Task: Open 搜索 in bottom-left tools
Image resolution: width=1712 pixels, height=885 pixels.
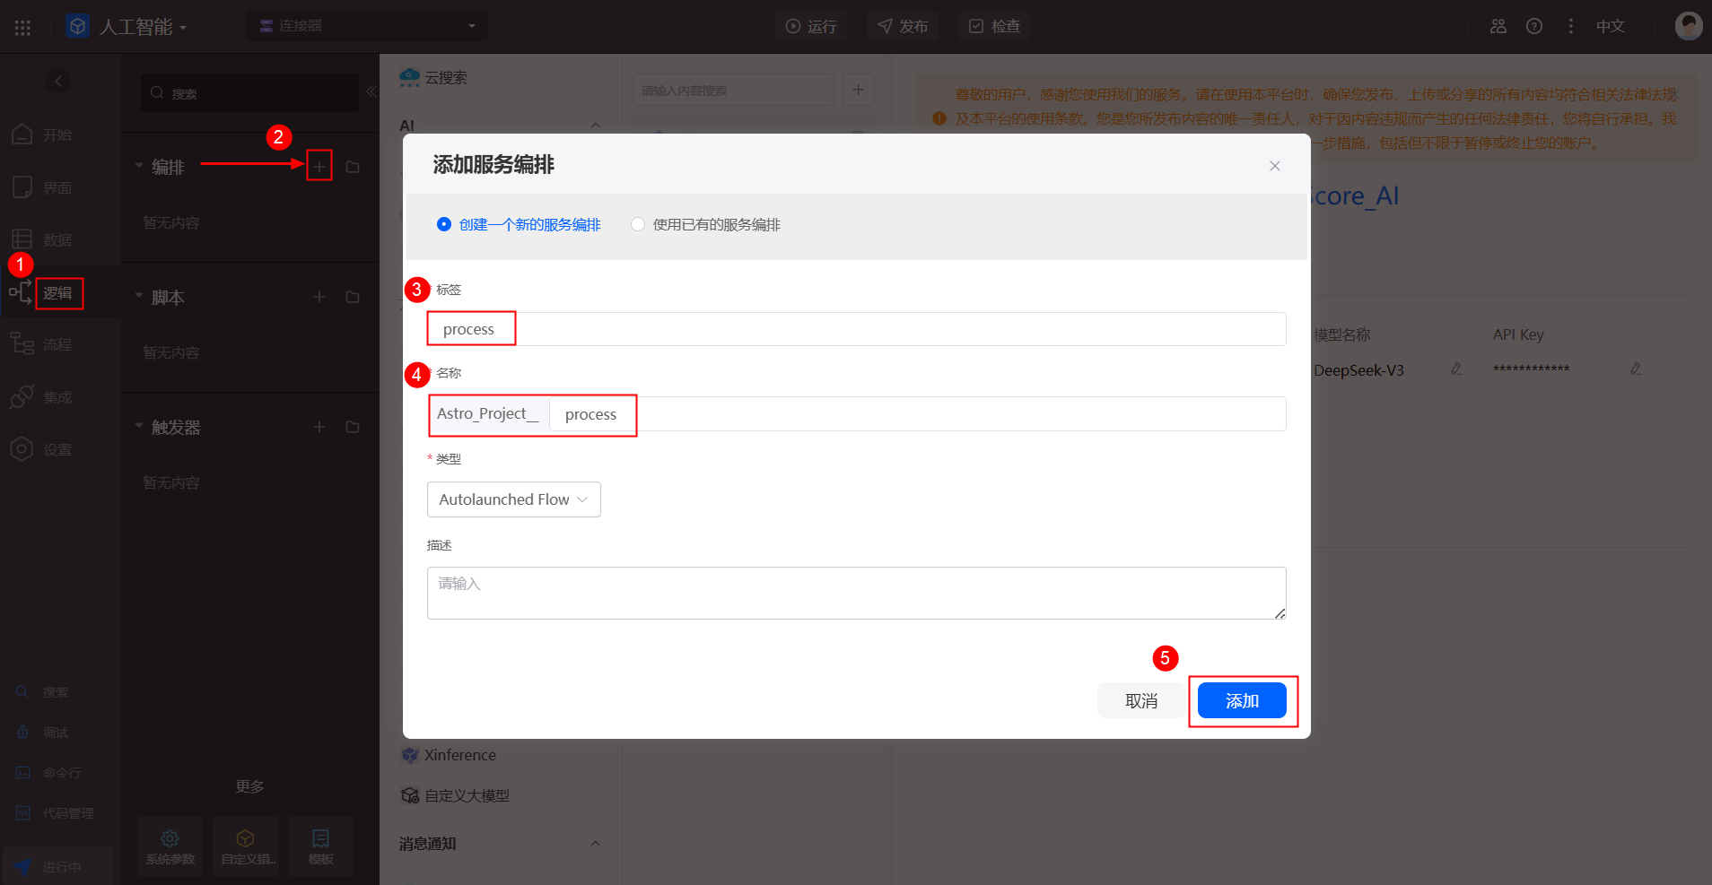Action: [x=43, y=692]
